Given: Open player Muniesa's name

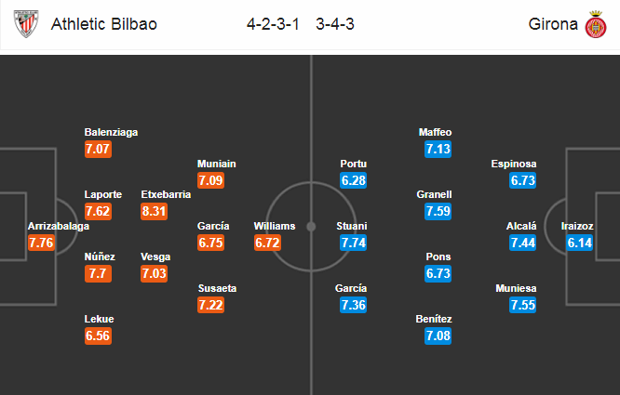Looking at the screenshot, I should tap(516, 288).
